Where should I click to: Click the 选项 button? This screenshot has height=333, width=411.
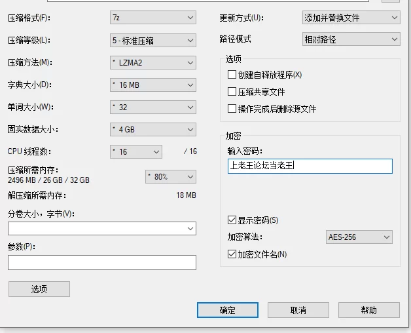pos(39,289)
